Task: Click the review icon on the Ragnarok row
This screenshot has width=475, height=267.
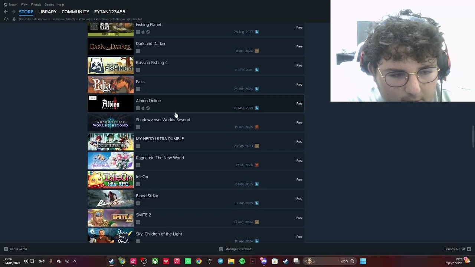Action: tap(256, 165)
